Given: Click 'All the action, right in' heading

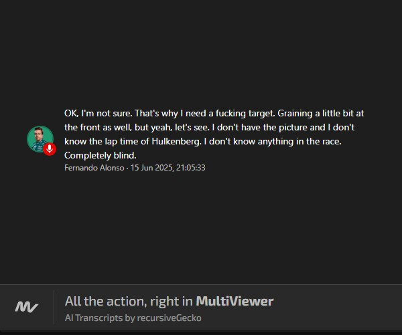Looking at the screenshot, I should coord(129,301).
